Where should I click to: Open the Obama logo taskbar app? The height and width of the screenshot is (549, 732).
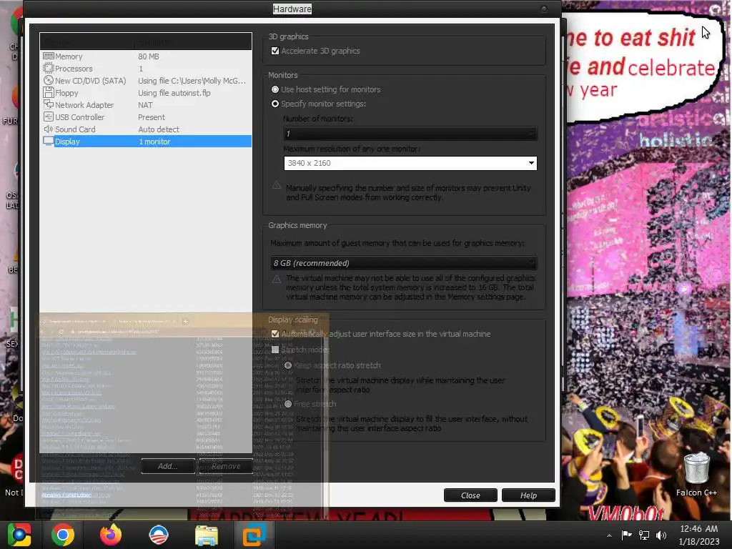click(x=158, y=535)
